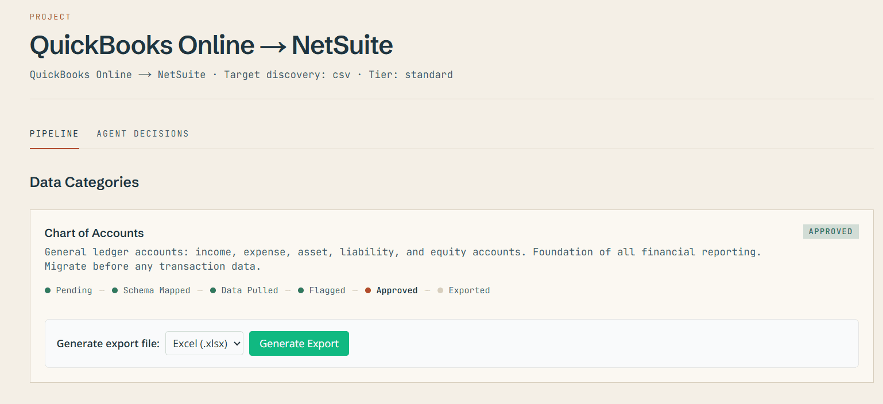Open the Excel (.xlsx) export format dropdown
The width and height of the screenshot is (883, 404).
[x=204, y=343]
